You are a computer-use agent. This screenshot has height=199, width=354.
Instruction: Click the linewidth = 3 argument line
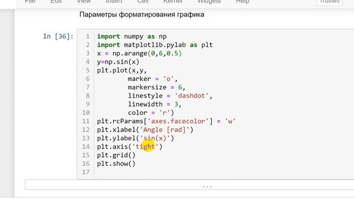155,104
